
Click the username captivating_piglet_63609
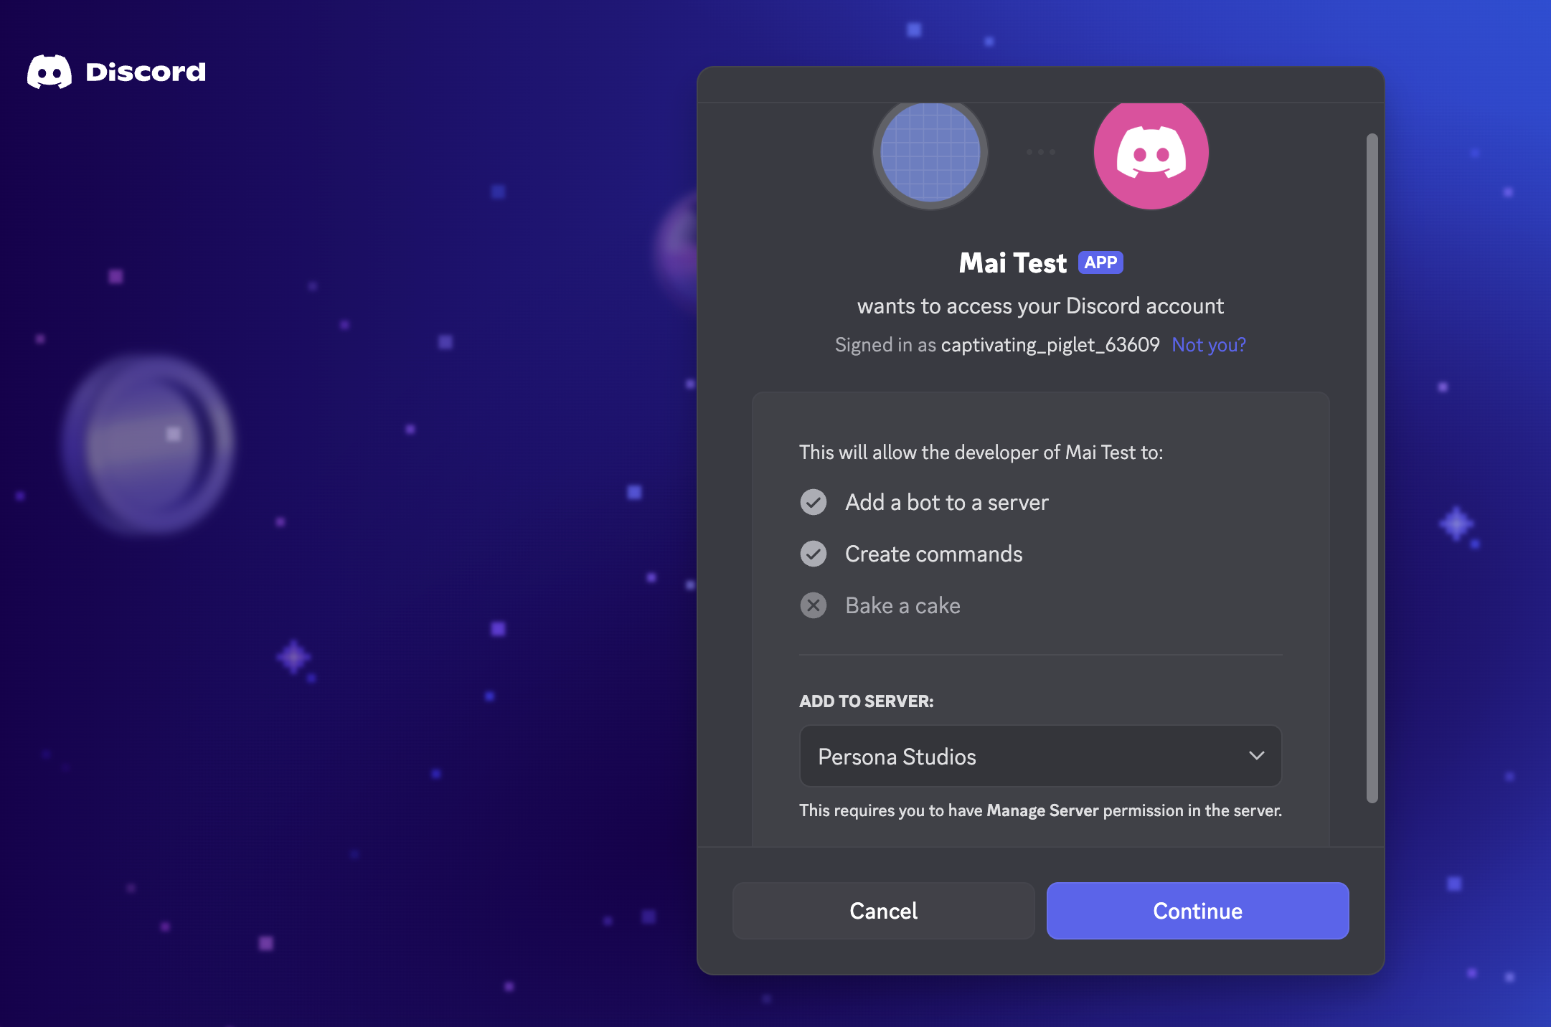coord(1050,345)
